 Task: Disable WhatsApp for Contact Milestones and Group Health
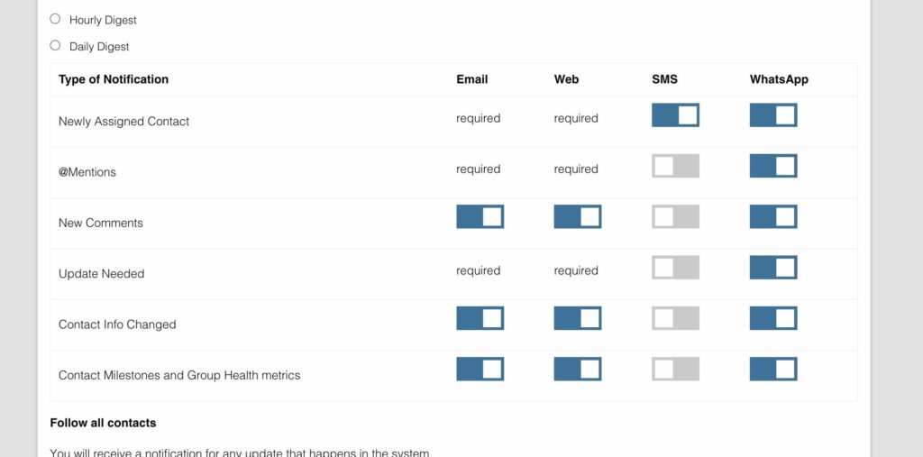772,369
